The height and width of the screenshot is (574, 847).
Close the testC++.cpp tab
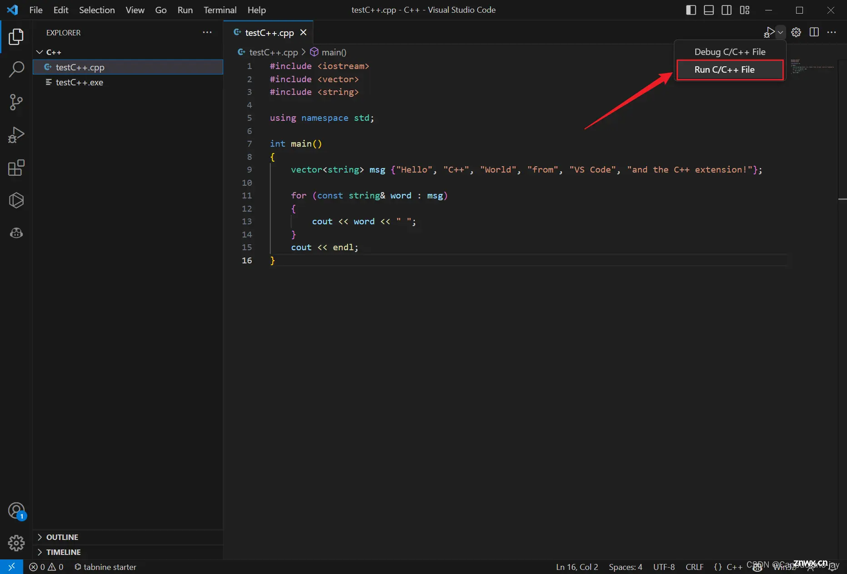point(303,33)
